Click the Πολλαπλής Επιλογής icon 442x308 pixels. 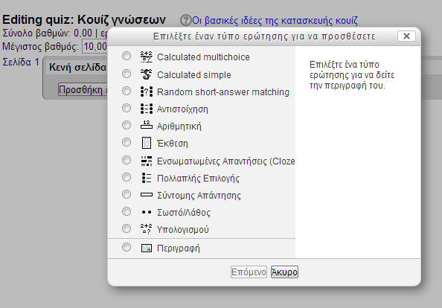pyautogui.click(x=147, y=178)
